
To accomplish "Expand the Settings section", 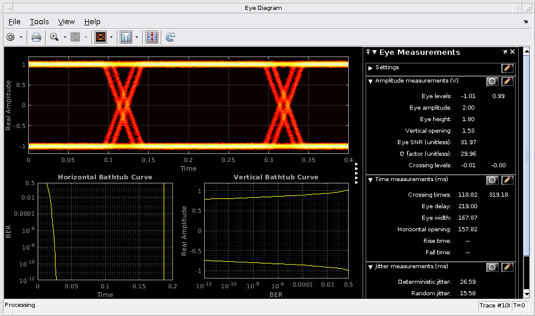I will 371,68.
